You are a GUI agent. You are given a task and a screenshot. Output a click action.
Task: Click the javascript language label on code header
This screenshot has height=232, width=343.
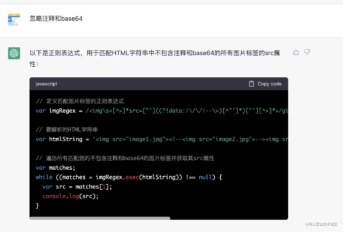point(46,84)
